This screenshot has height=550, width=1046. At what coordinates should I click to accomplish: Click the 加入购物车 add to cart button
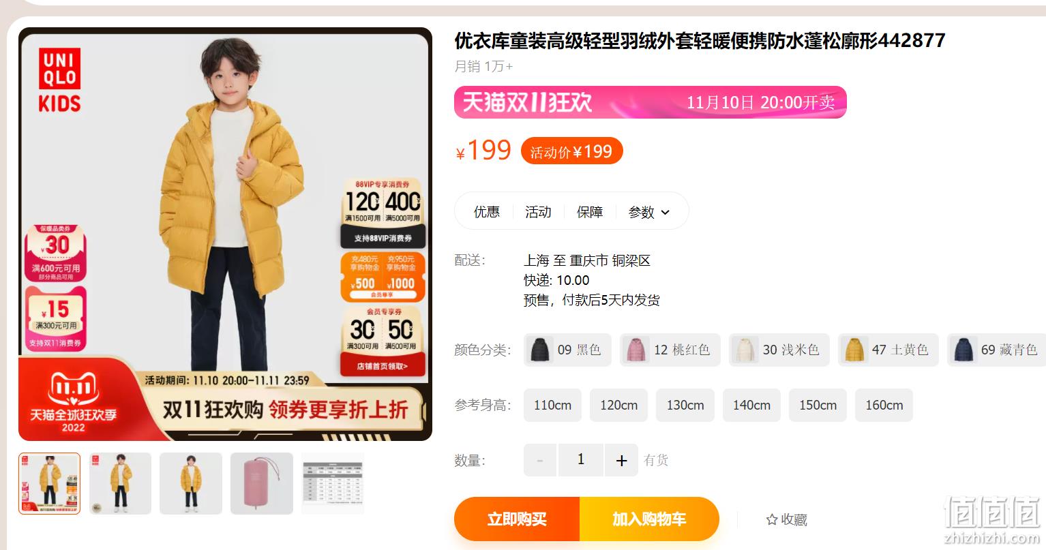(649, 519)
